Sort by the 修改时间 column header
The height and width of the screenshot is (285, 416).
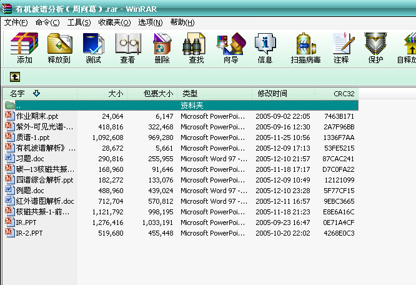[x=284, y=93]
